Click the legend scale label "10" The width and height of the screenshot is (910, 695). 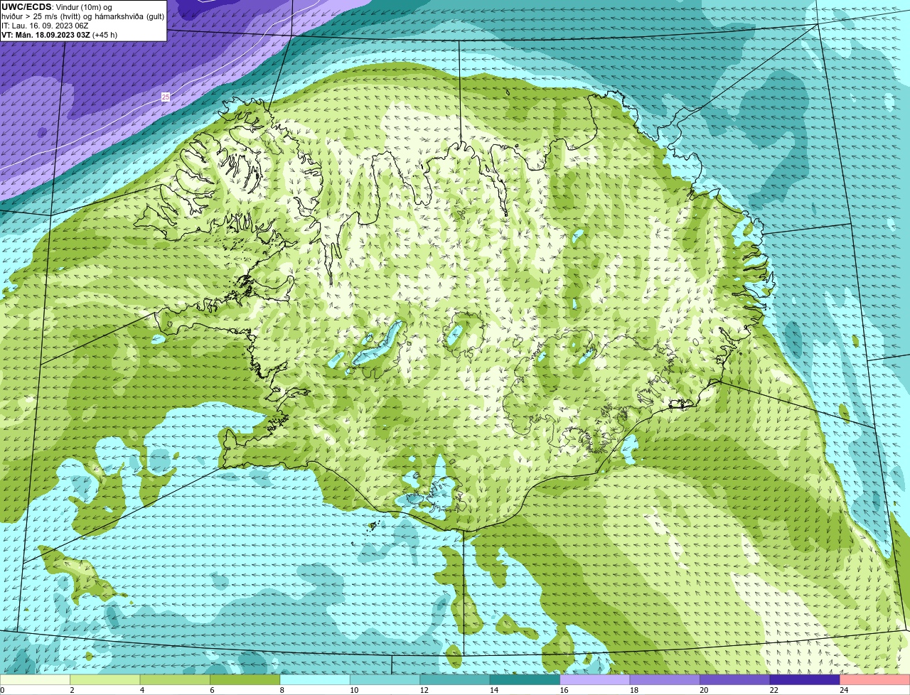click(354, 690)
